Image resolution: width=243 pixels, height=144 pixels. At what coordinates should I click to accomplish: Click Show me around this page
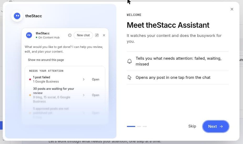46,60
